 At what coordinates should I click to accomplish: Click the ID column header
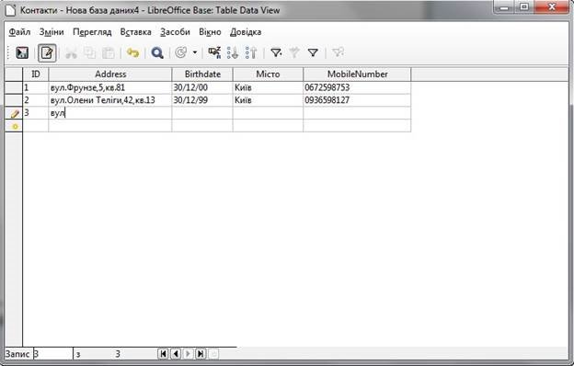[36, 74]
